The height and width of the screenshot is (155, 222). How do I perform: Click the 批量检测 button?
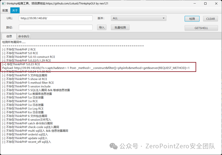(120, 27)
